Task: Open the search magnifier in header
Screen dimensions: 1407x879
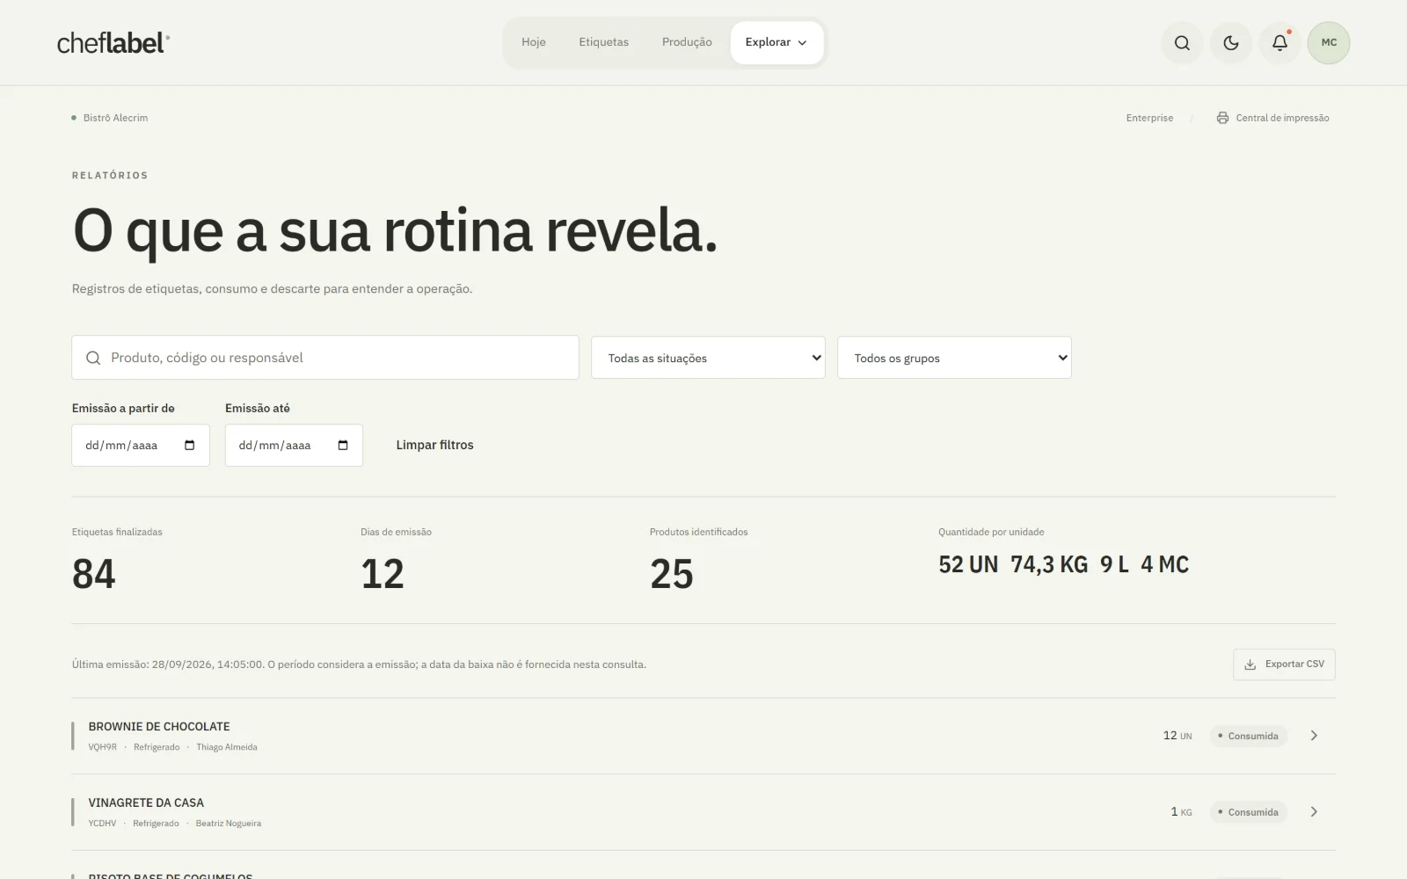Action: point(1182,43)
